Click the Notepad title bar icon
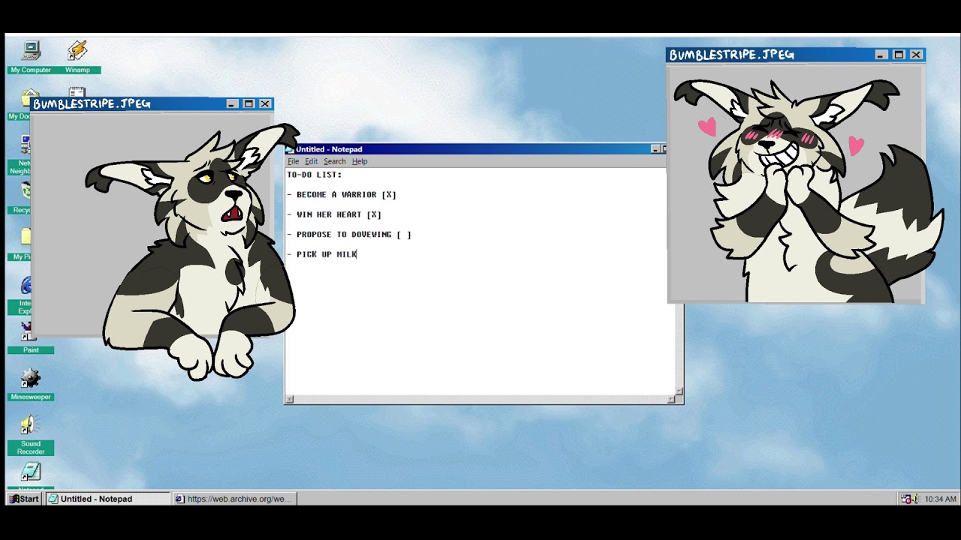961x540 pixels. click(x=290, y=149)
